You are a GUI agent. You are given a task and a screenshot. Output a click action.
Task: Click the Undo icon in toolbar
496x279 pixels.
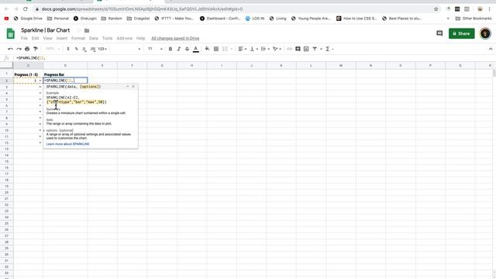pos(10,49)
